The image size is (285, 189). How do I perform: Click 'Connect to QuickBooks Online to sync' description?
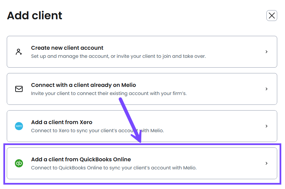tap(114, 168)
